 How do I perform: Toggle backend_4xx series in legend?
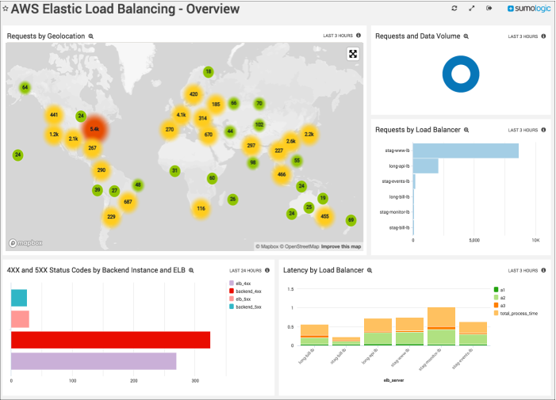coord(243,291)
